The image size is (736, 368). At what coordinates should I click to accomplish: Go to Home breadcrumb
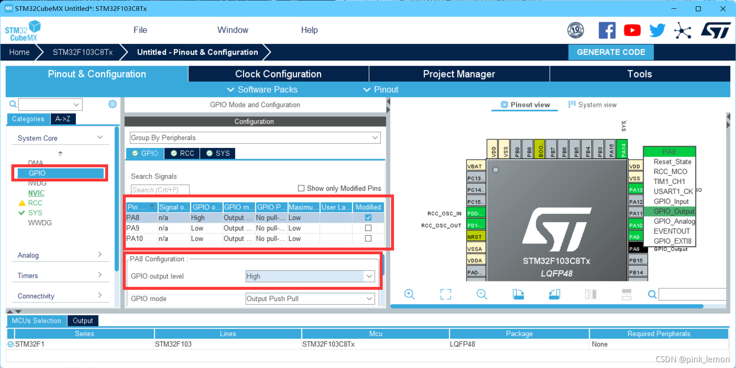(x=19, y=52)
